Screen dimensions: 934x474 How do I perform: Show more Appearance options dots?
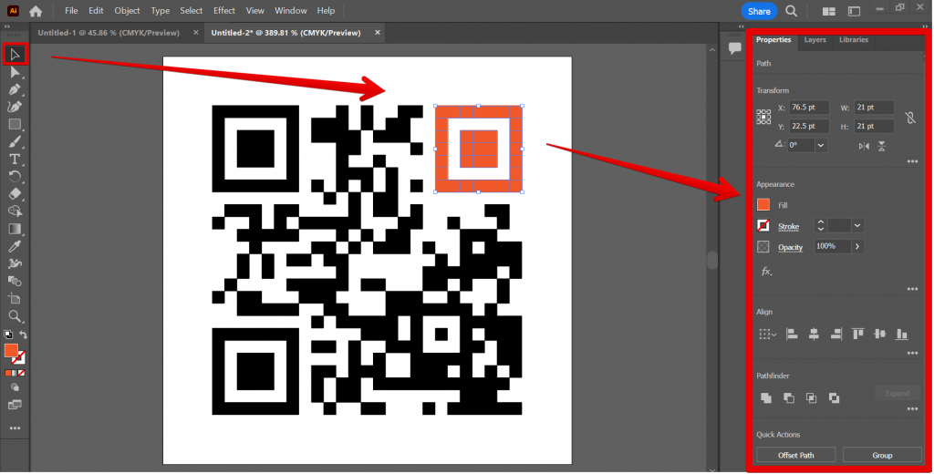pos(912,289)
